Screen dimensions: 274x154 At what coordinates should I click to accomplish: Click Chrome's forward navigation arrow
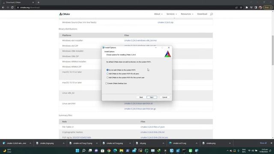pos(8,8)
